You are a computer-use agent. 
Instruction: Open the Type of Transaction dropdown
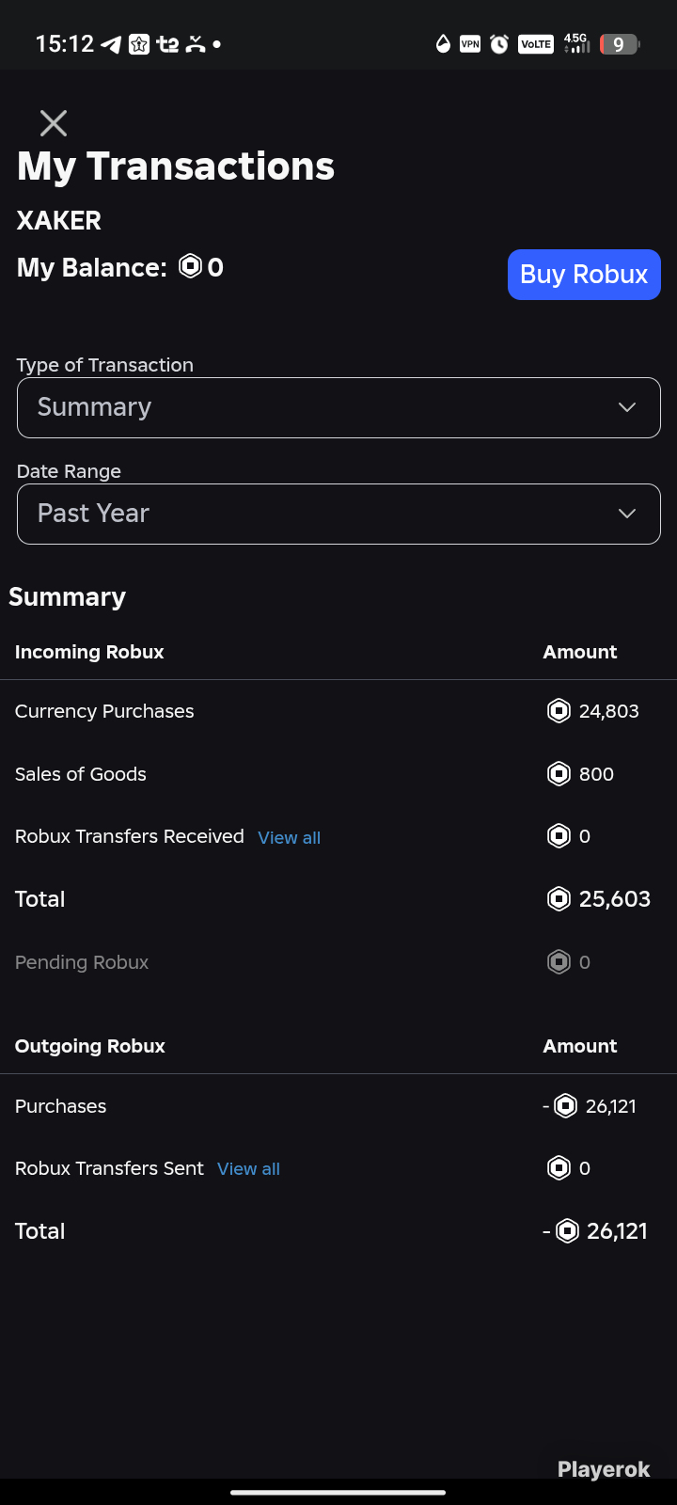tap(338, 407)
